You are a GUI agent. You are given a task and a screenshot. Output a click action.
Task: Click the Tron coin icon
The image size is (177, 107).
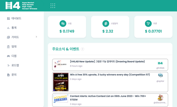click(x=148, y=23)
